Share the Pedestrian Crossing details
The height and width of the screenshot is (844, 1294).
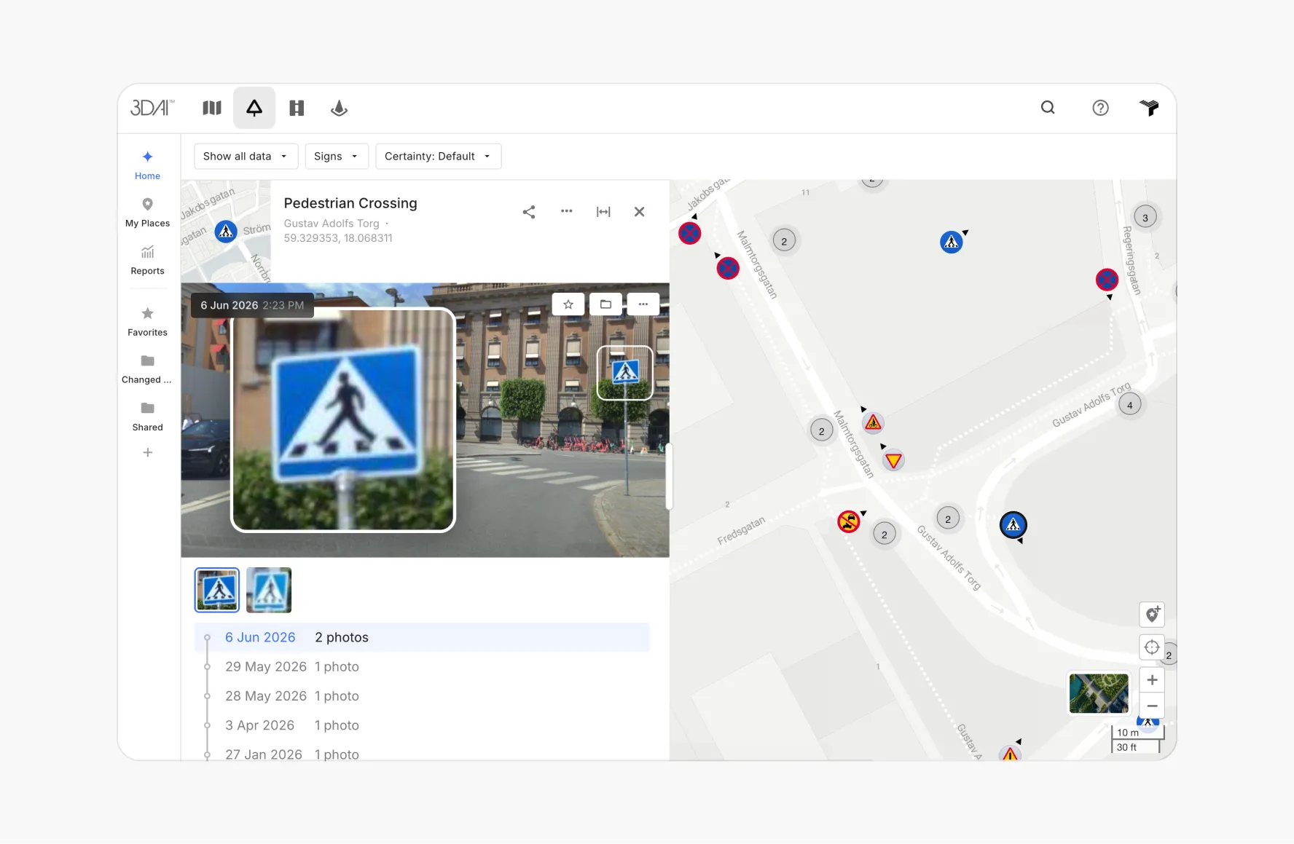pos(529,212)
